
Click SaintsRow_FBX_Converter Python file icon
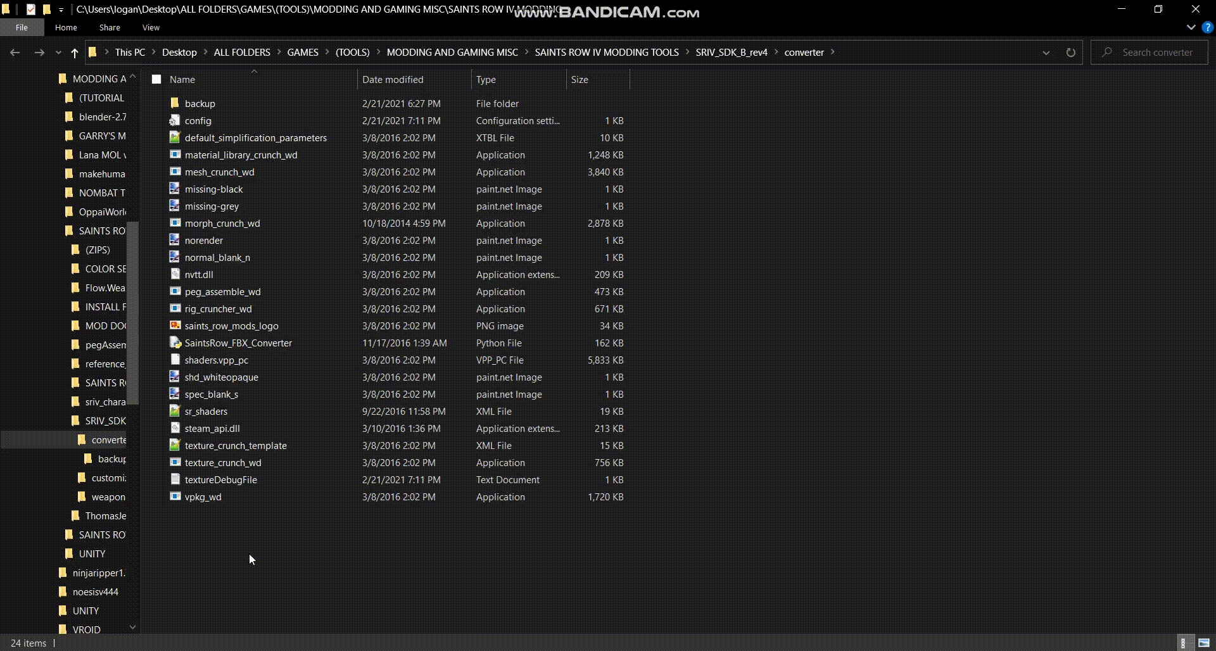point(175,343)
